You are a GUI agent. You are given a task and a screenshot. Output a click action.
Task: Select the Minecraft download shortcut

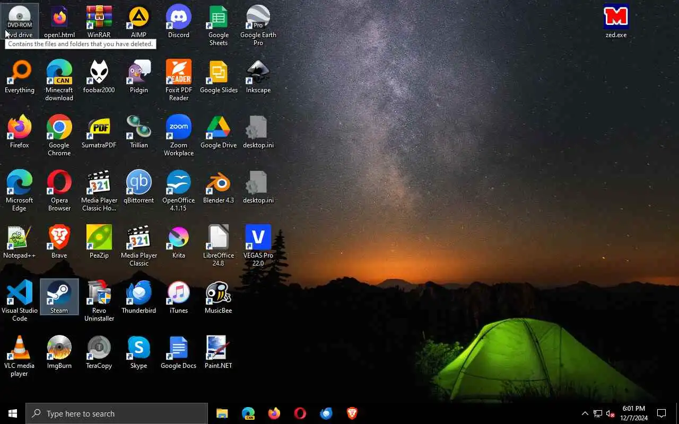pos(59,81)
